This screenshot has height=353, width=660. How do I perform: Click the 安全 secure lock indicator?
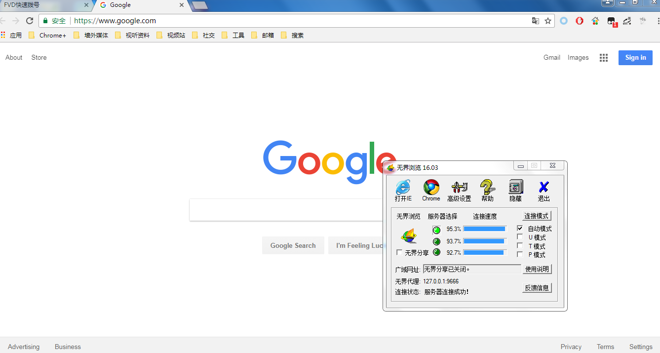pyautogui.click(x=54, y=21)
